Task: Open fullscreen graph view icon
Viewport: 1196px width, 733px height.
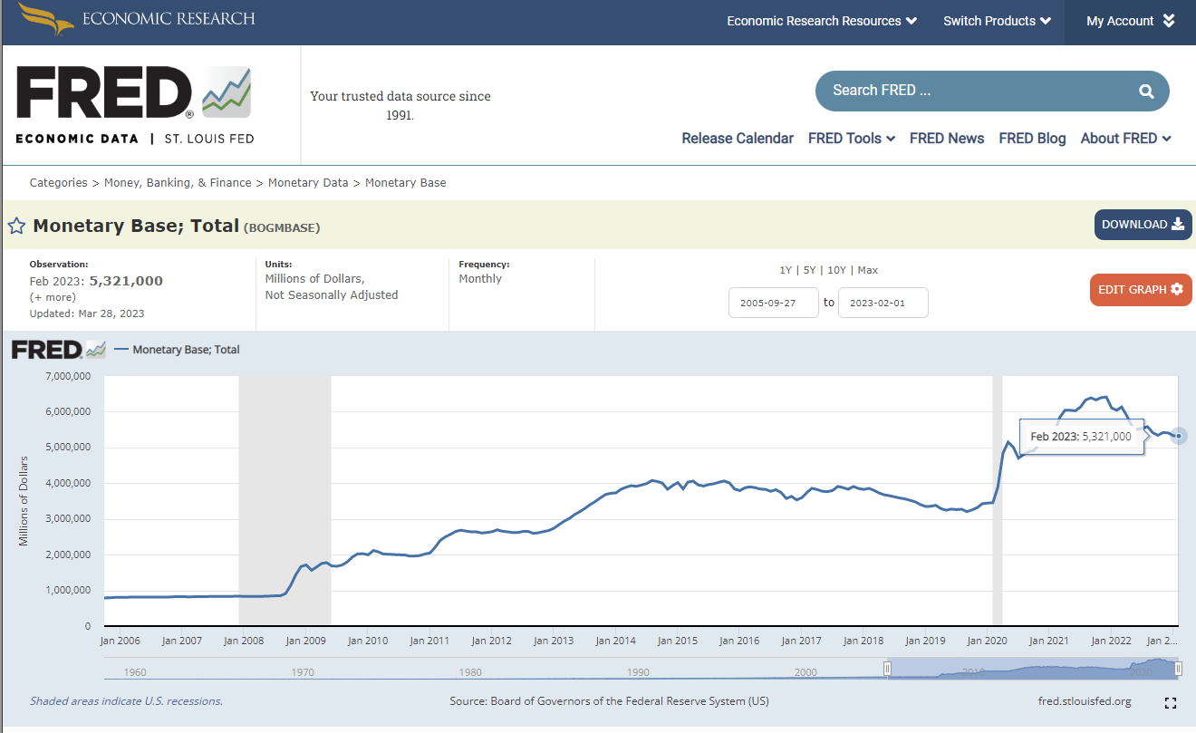Action: pos(1170,703)
